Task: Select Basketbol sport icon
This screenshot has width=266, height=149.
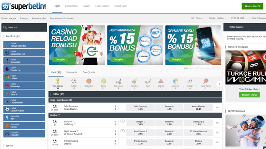Action: (89, 81)
